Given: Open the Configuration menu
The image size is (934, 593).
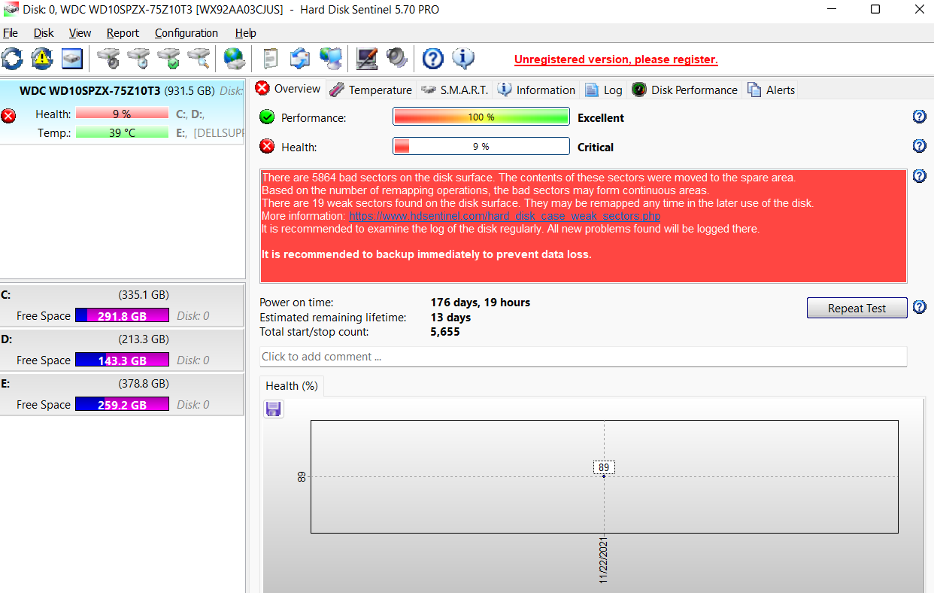Looking at the screenshot, I should [x=186, y=33].
